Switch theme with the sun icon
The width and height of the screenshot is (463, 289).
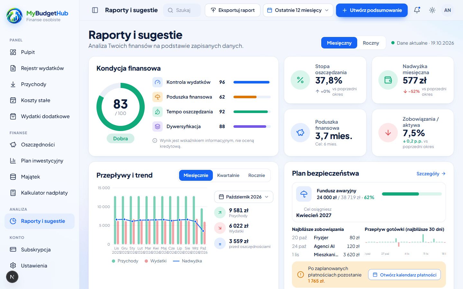[x=432, y=10]
